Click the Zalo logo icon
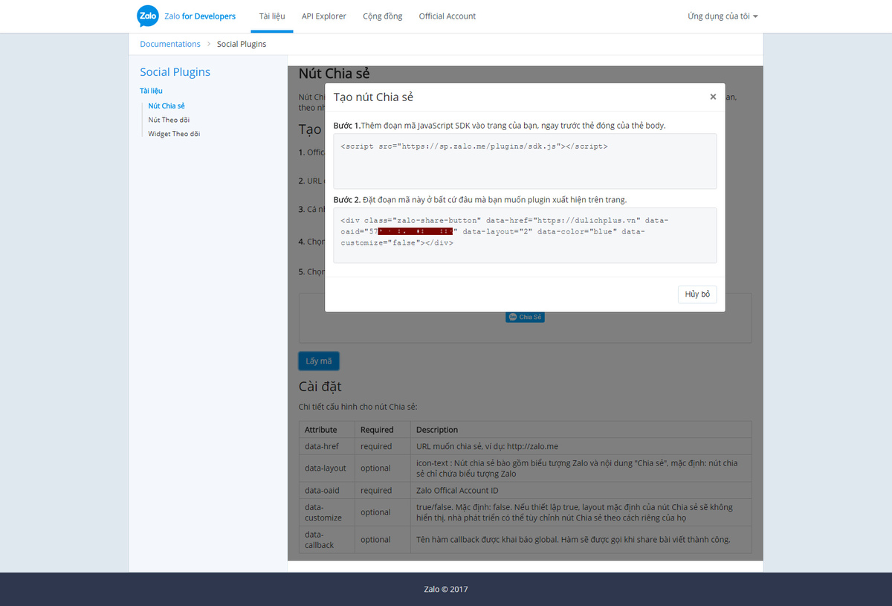 pos(148,16)
